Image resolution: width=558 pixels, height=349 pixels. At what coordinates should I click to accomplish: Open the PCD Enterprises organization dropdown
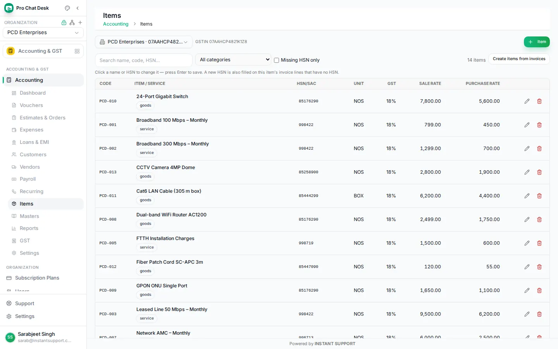coord(43,33)
